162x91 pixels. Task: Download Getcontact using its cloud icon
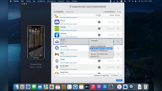click(118, 48)
